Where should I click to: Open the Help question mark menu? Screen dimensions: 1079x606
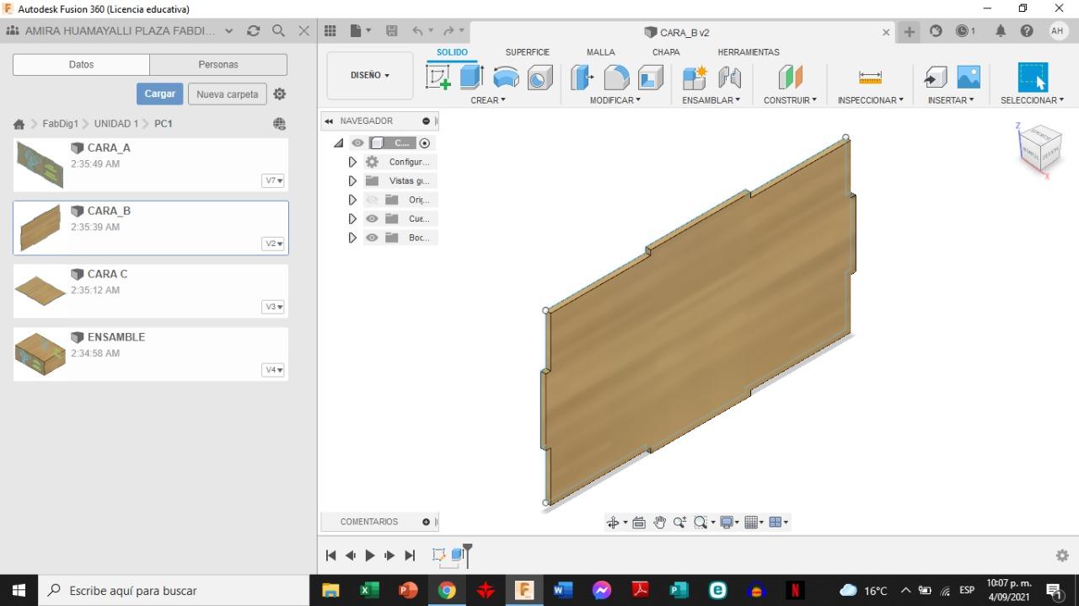click(x=1027, y=31)
